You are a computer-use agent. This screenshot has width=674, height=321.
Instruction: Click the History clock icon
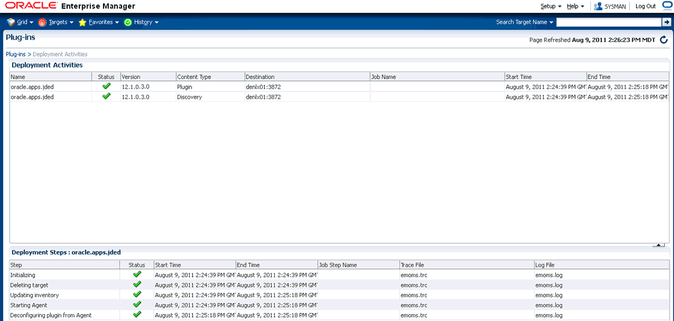click(128, 22)
